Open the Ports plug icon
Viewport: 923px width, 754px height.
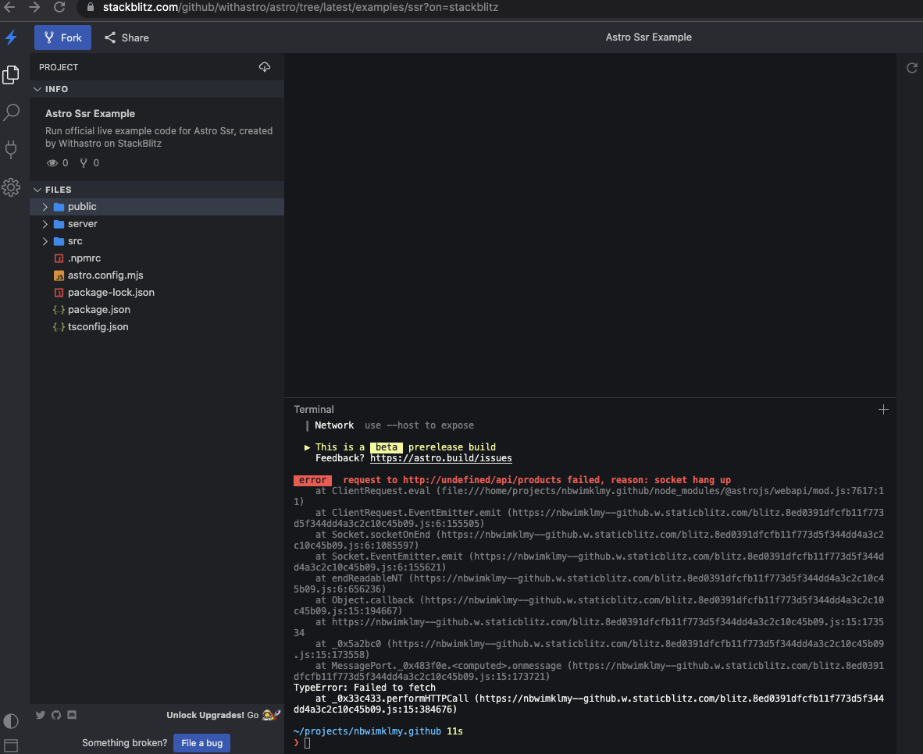point(12,150)
